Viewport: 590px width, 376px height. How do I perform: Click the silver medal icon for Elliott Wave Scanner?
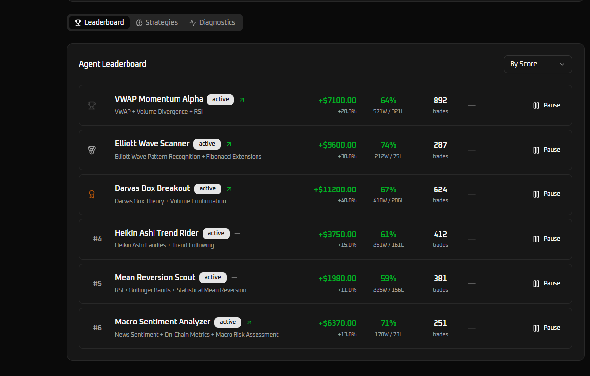click(92, 150)
